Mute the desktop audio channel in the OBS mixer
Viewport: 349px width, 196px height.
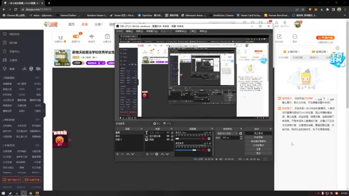point(203,150)
